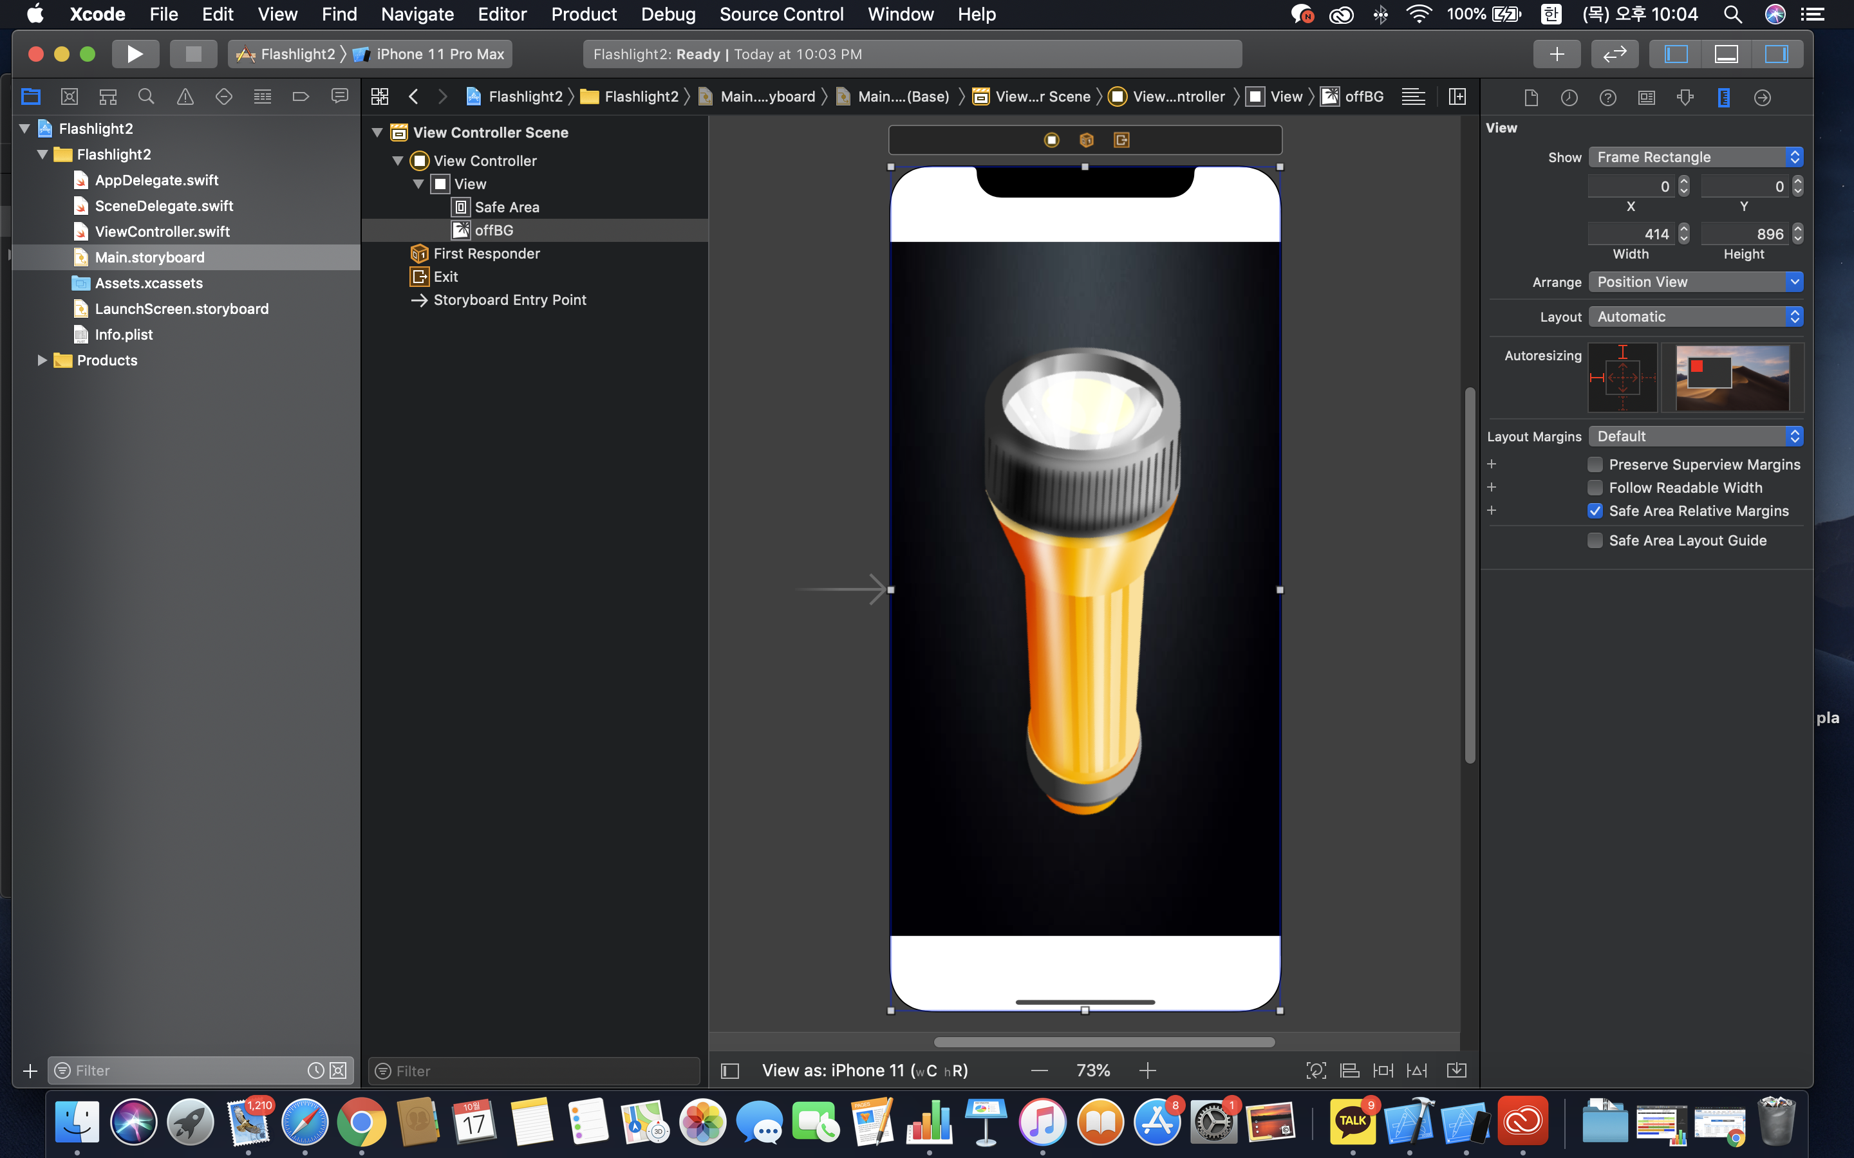Open the Source Control menu

(x=781, y=14)
